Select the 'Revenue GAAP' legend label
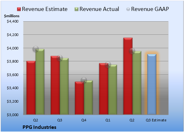184x132 pixels. [150, 9]
